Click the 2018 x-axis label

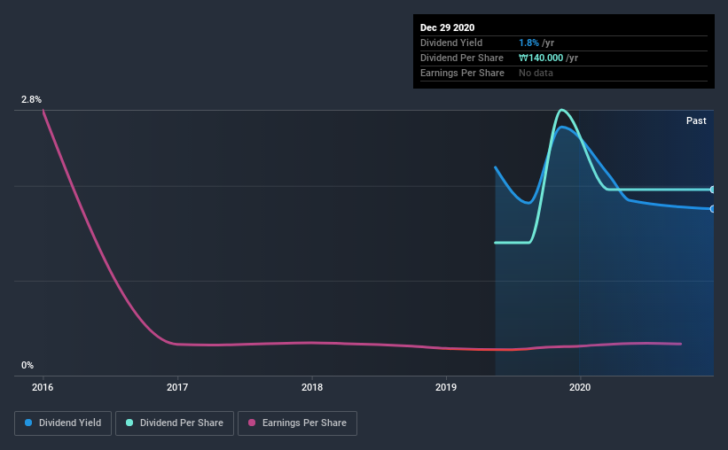pos(312,387)
